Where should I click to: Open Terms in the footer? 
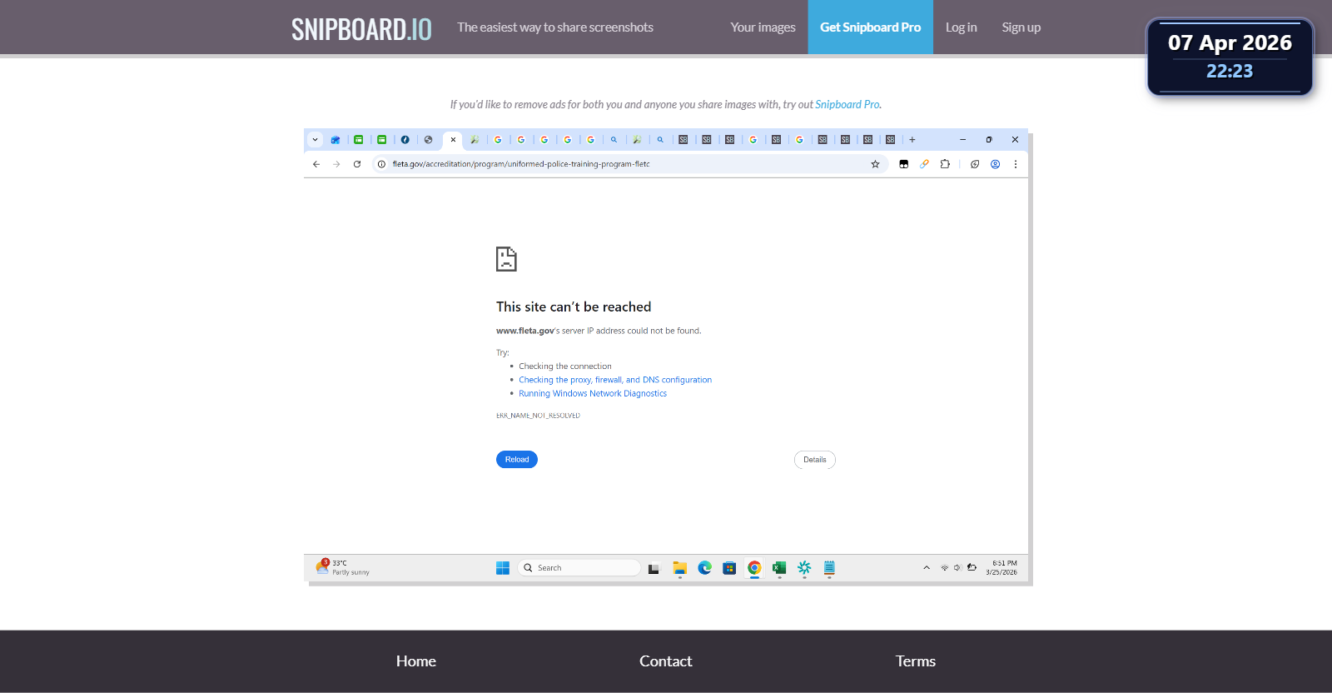pyautogui.click(x=916, y=661)
